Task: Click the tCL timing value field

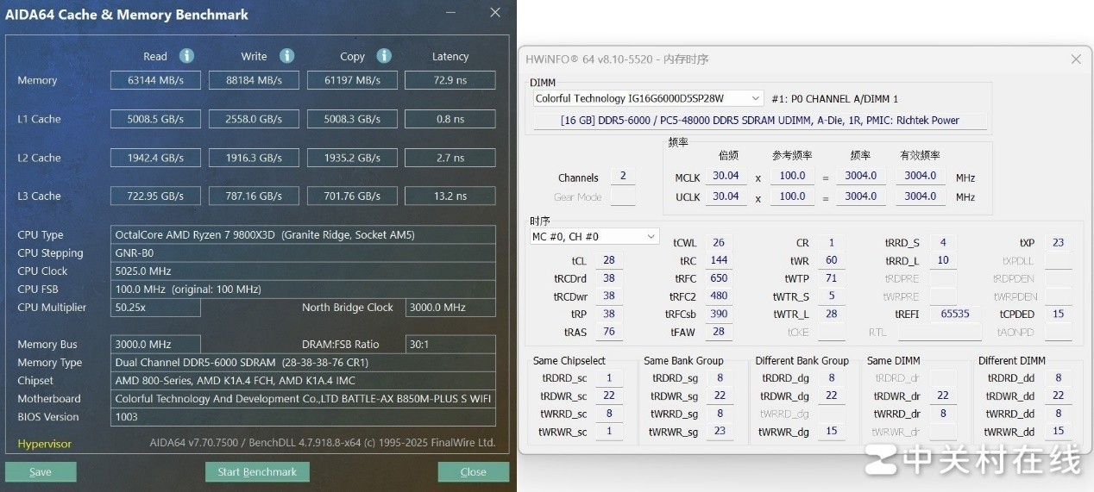Action: [x=609, y=260]
